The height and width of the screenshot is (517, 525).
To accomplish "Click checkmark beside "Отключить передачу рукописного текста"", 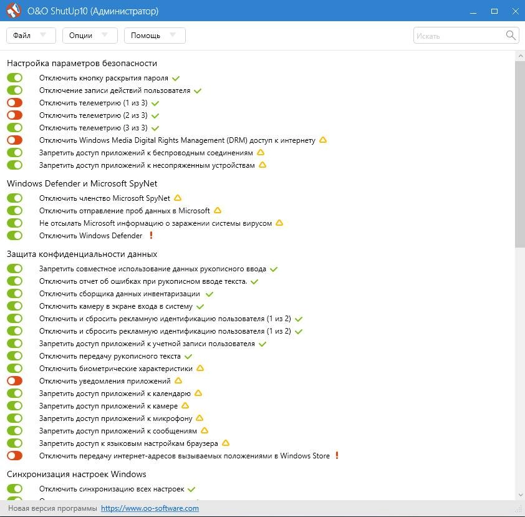I will click(188, 356).
